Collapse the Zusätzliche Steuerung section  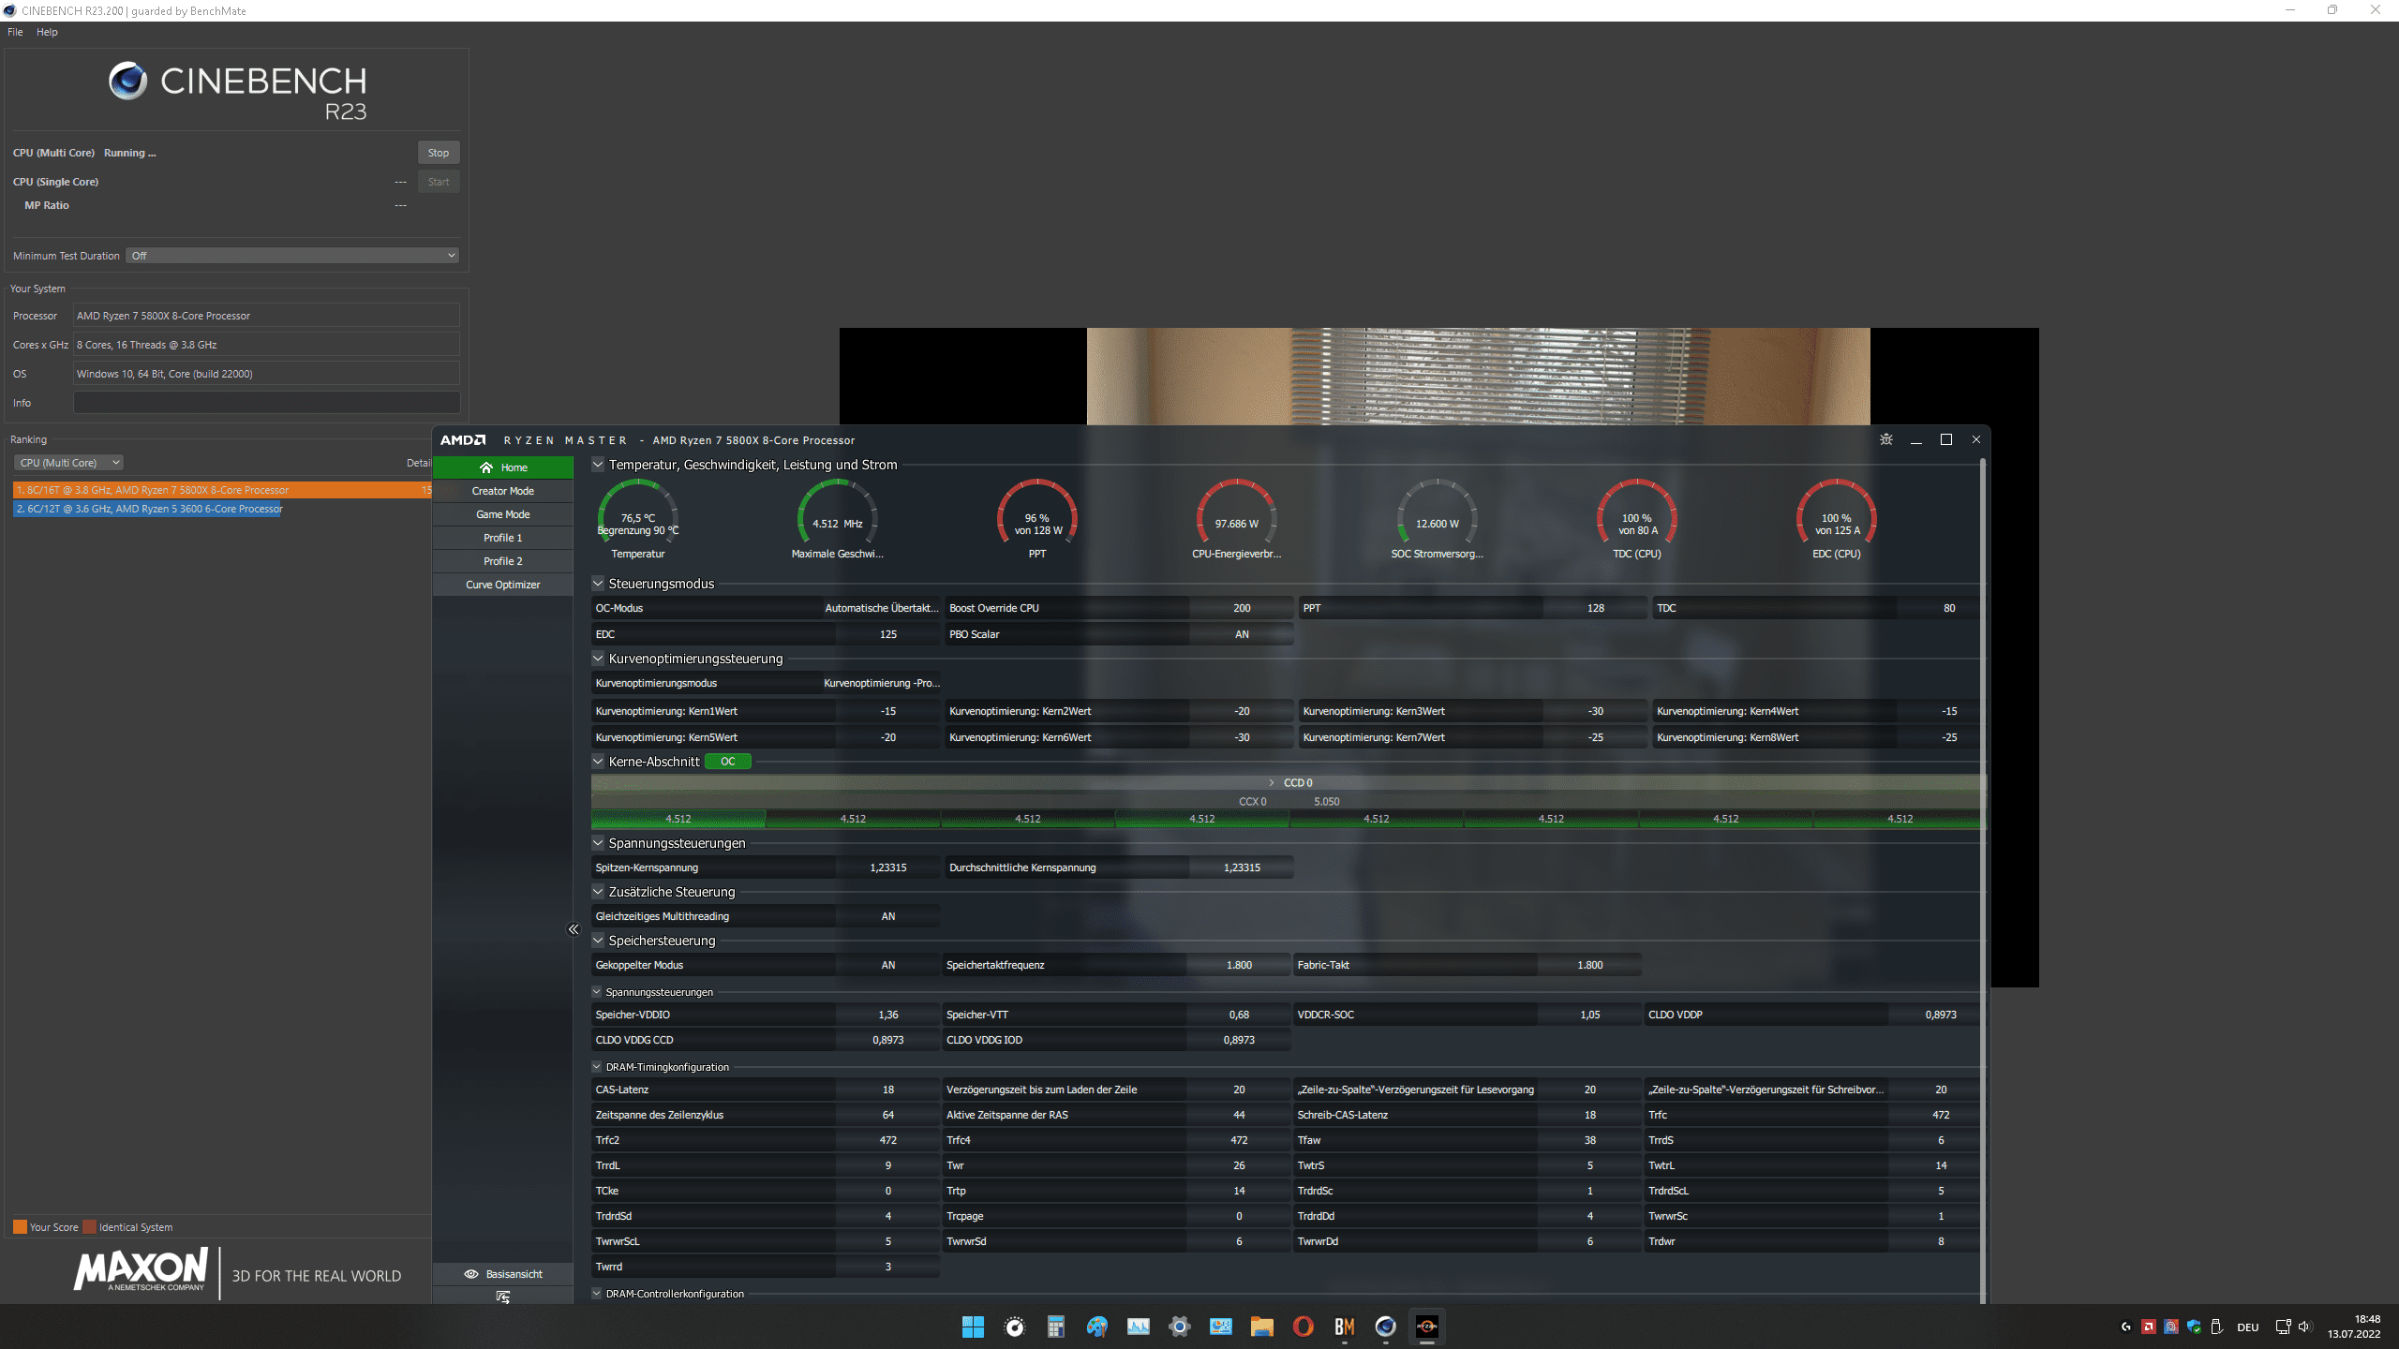598,891
